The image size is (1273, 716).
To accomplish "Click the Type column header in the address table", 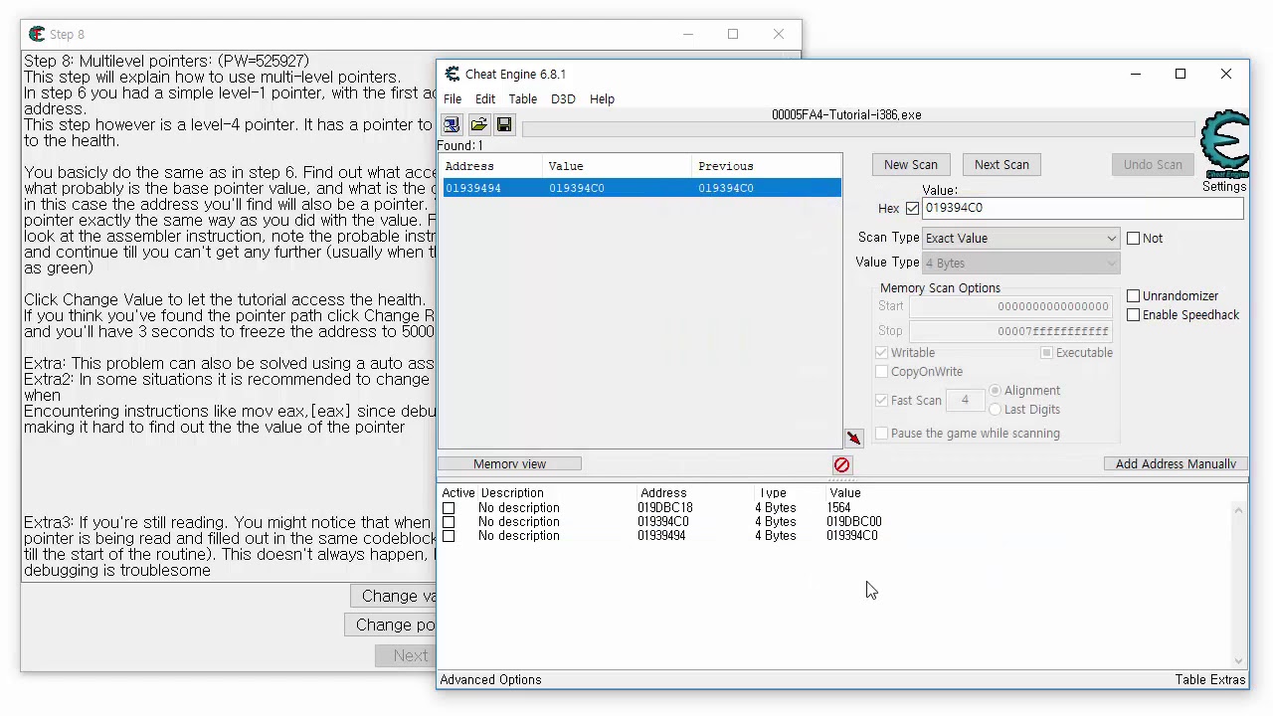I will click(773, 492).
